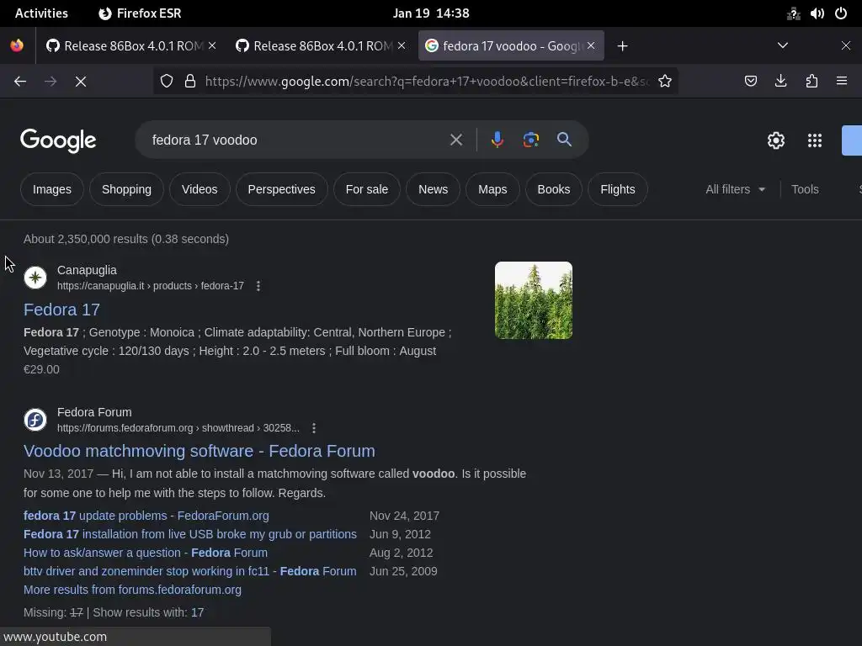862x646 pixels.
Task: Click the canapuglia.it breadcrumb URL
Action: [x=150, y=286]
